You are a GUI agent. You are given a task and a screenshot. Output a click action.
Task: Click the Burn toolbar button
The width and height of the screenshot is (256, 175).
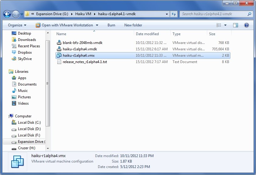pyautogui.click(x=111, y=25)
